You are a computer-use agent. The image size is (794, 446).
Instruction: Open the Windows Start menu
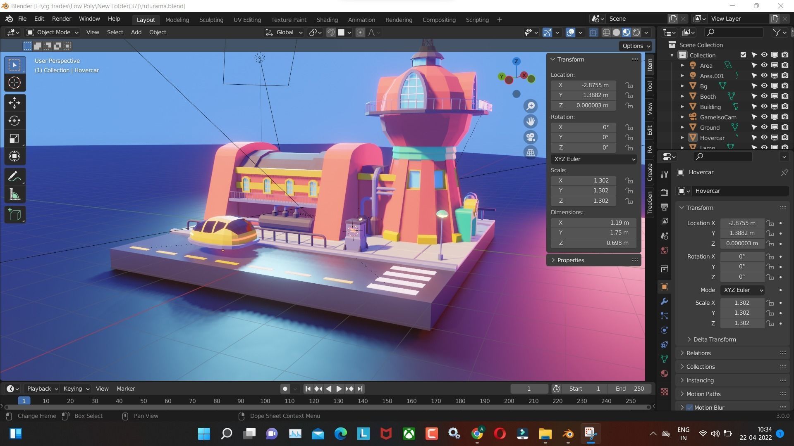[x=204, y=433]
